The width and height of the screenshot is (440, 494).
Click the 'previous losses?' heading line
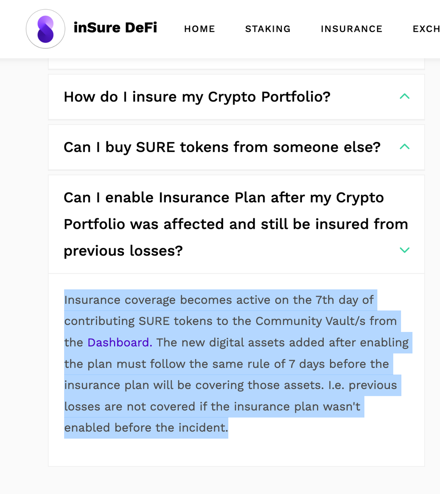click(x=123, y=251)
